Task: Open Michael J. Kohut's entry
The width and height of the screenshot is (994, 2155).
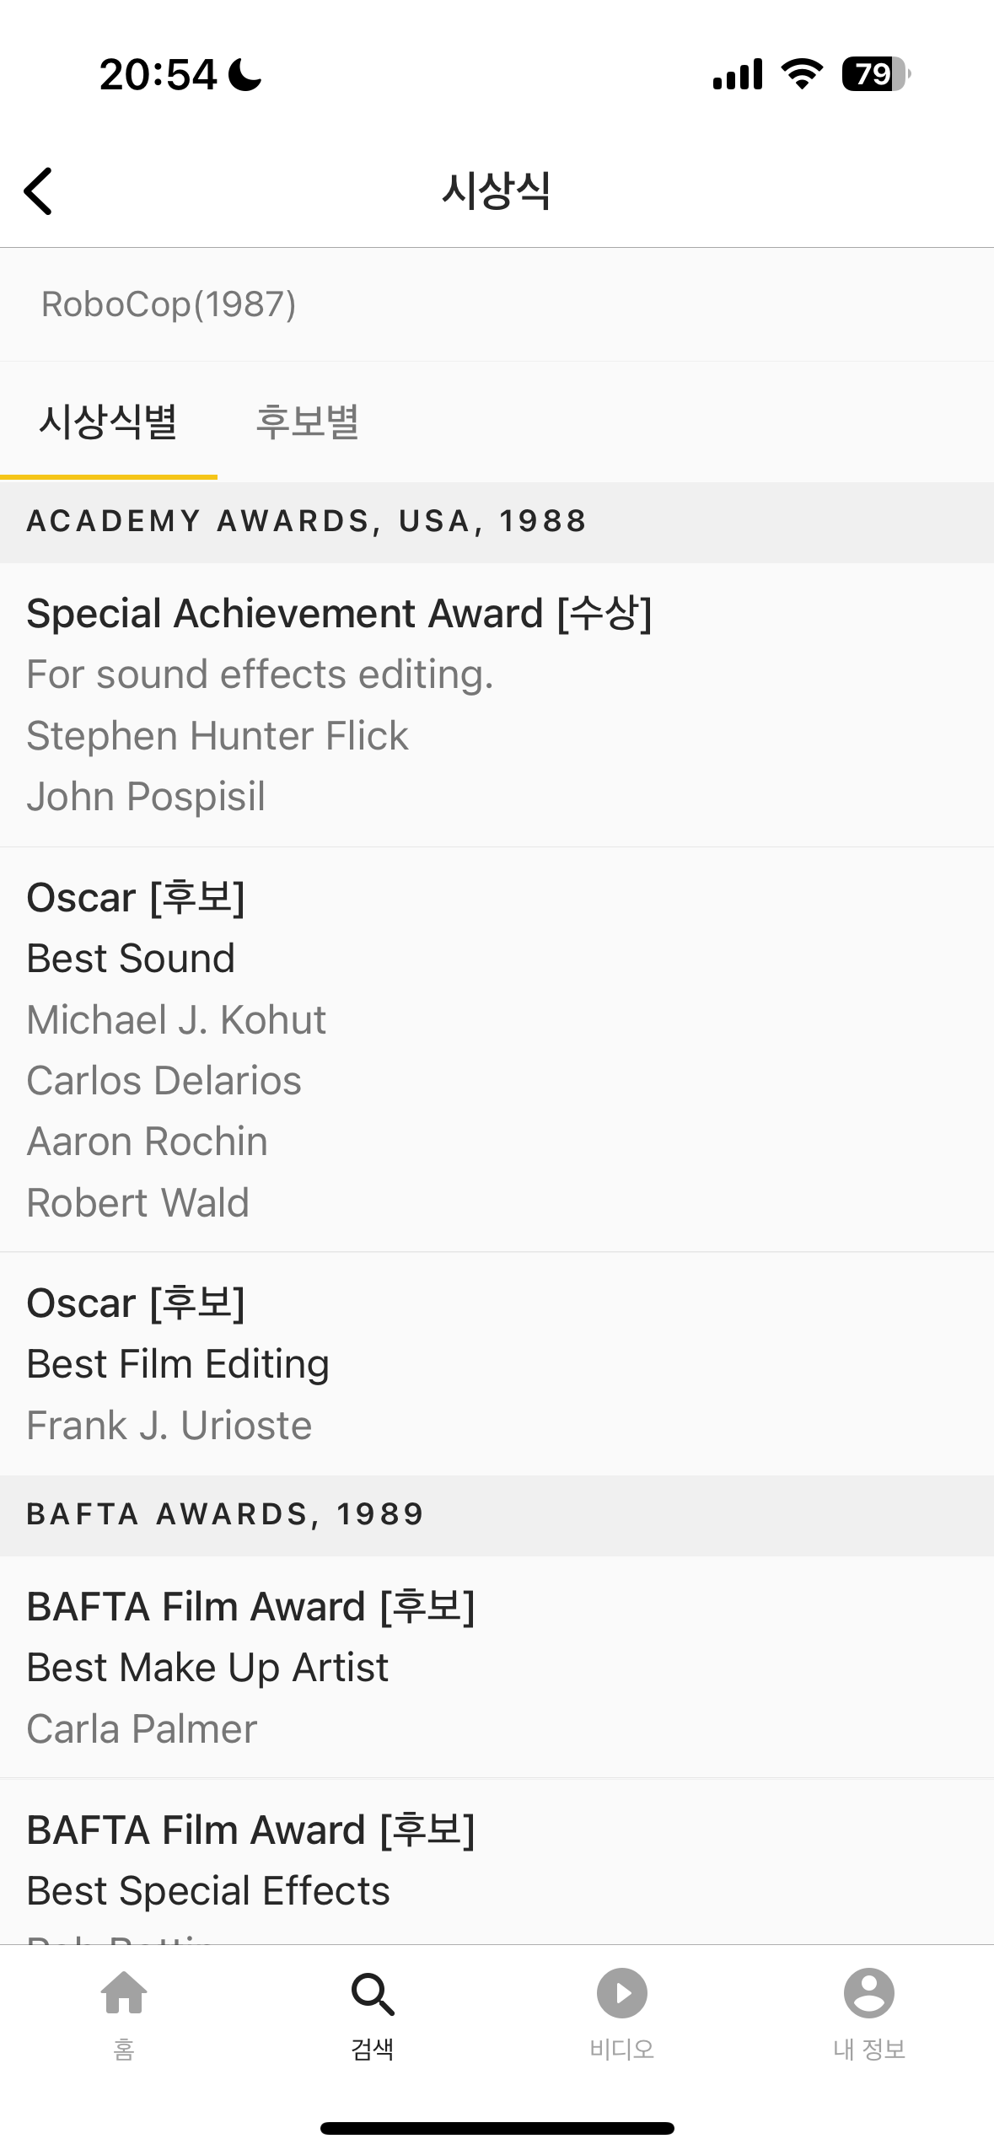Action: pyautogui.click(x=176, y=1020)
